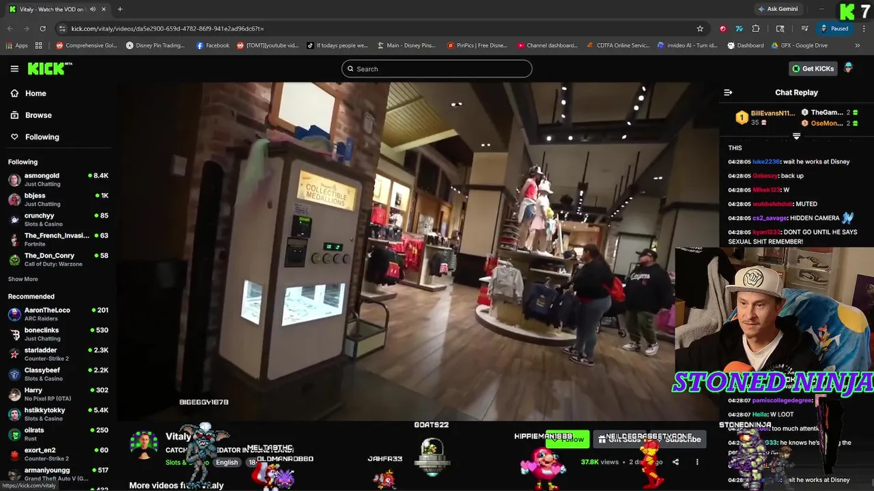Open oilrats recommended channel
The width and height of the screenshot is (874, 491).
click(x=58, y=434)
